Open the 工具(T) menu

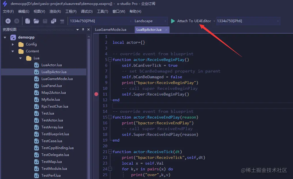[x=102, y=12]
